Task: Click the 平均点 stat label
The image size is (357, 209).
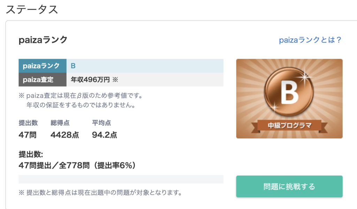Action: 101,123
